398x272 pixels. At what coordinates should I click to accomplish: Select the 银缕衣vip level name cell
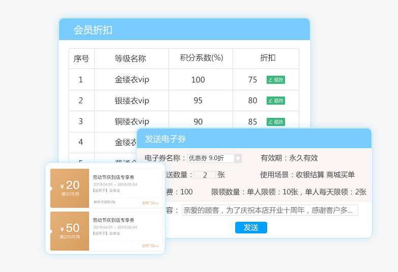click(x=132, y=100)
